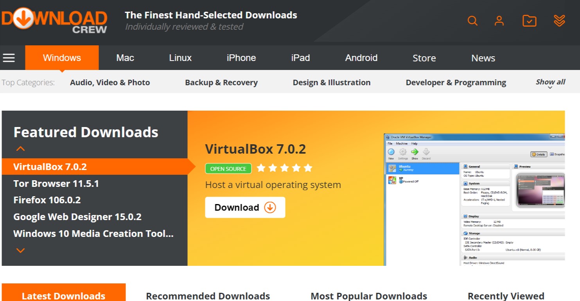Select Google Web Designer 15.0.2 item
This screenshot has width=580, height=301.
(x=77, y=217)
